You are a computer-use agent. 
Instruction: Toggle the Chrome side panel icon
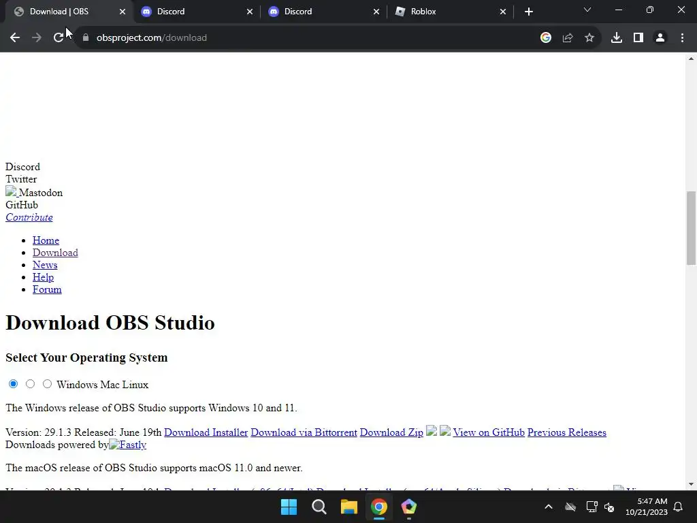click(x=638, y=38)
